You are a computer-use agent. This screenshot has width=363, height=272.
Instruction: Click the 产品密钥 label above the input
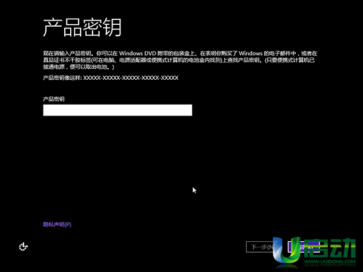(x=54, y=99)
